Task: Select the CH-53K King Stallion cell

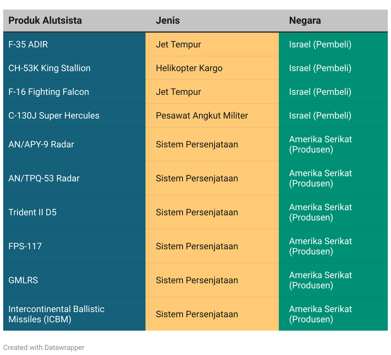Action: [x=49, y=68]
